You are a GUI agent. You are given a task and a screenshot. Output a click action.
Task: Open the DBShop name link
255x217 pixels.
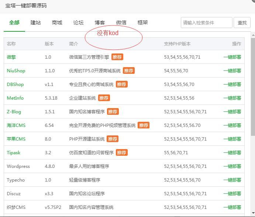pyautogui.click(x=15, y=85)
